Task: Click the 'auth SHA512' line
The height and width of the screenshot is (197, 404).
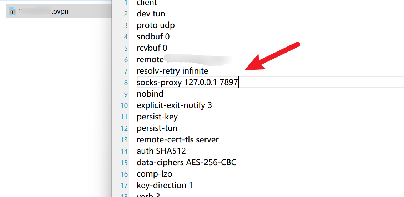Action: point(161,151)
